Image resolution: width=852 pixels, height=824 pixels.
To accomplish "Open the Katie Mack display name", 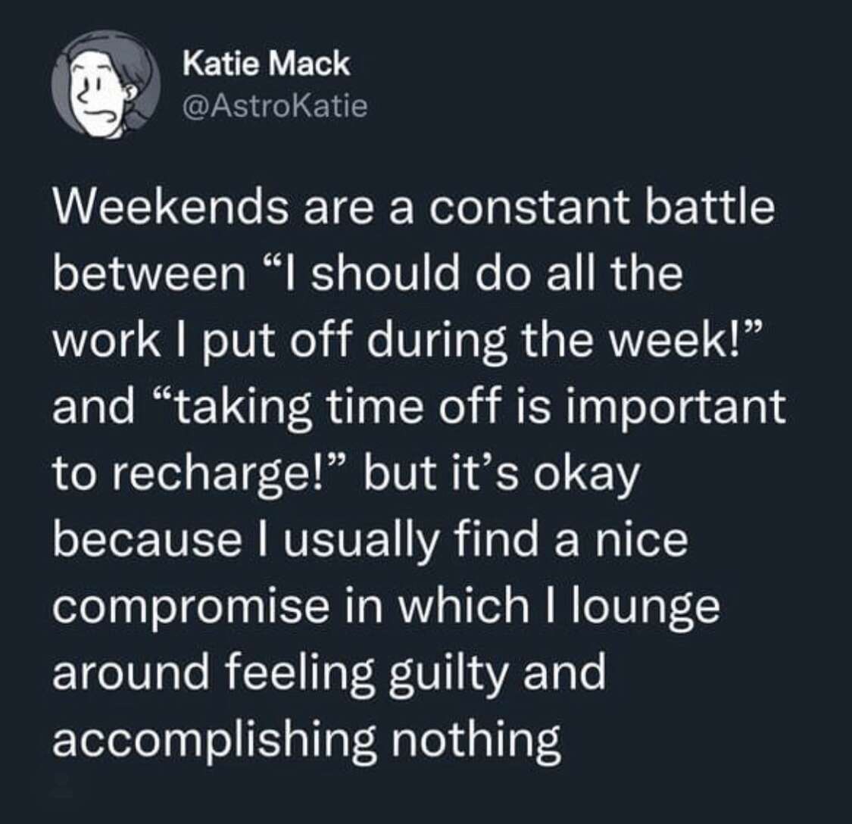I will point(267,64).
